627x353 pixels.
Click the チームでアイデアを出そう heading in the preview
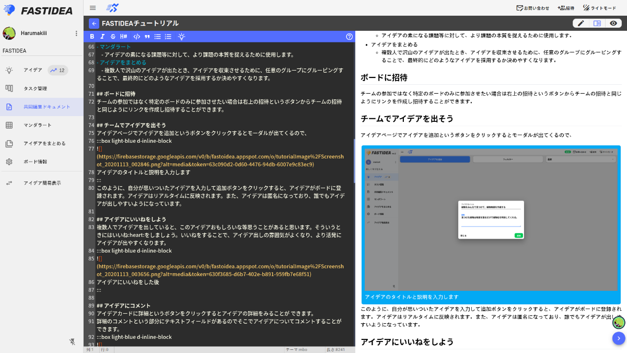pos(407,119)
